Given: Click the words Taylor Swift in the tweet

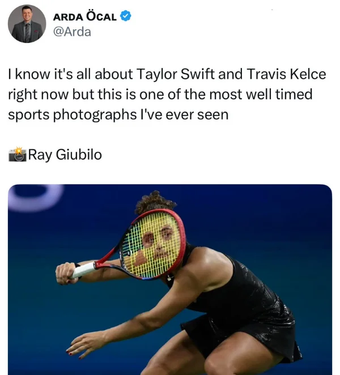Looking at the screenshot, I should pos(176,74).
